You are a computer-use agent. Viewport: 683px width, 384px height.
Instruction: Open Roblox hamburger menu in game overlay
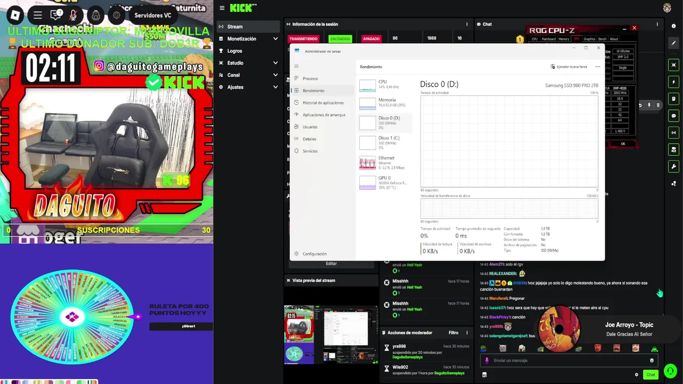tap(37, 15)
